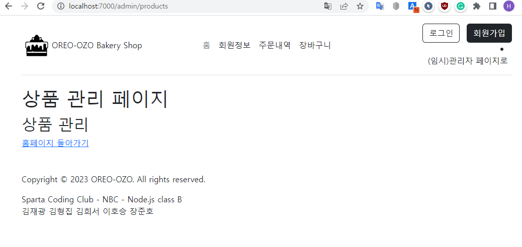Open the profile avatar H
522x247 pixels.
[509, 6]
